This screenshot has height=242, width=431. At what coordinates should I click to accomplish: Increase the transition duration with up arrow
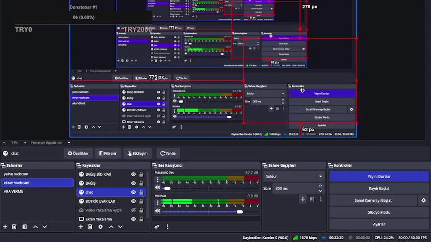320,186
